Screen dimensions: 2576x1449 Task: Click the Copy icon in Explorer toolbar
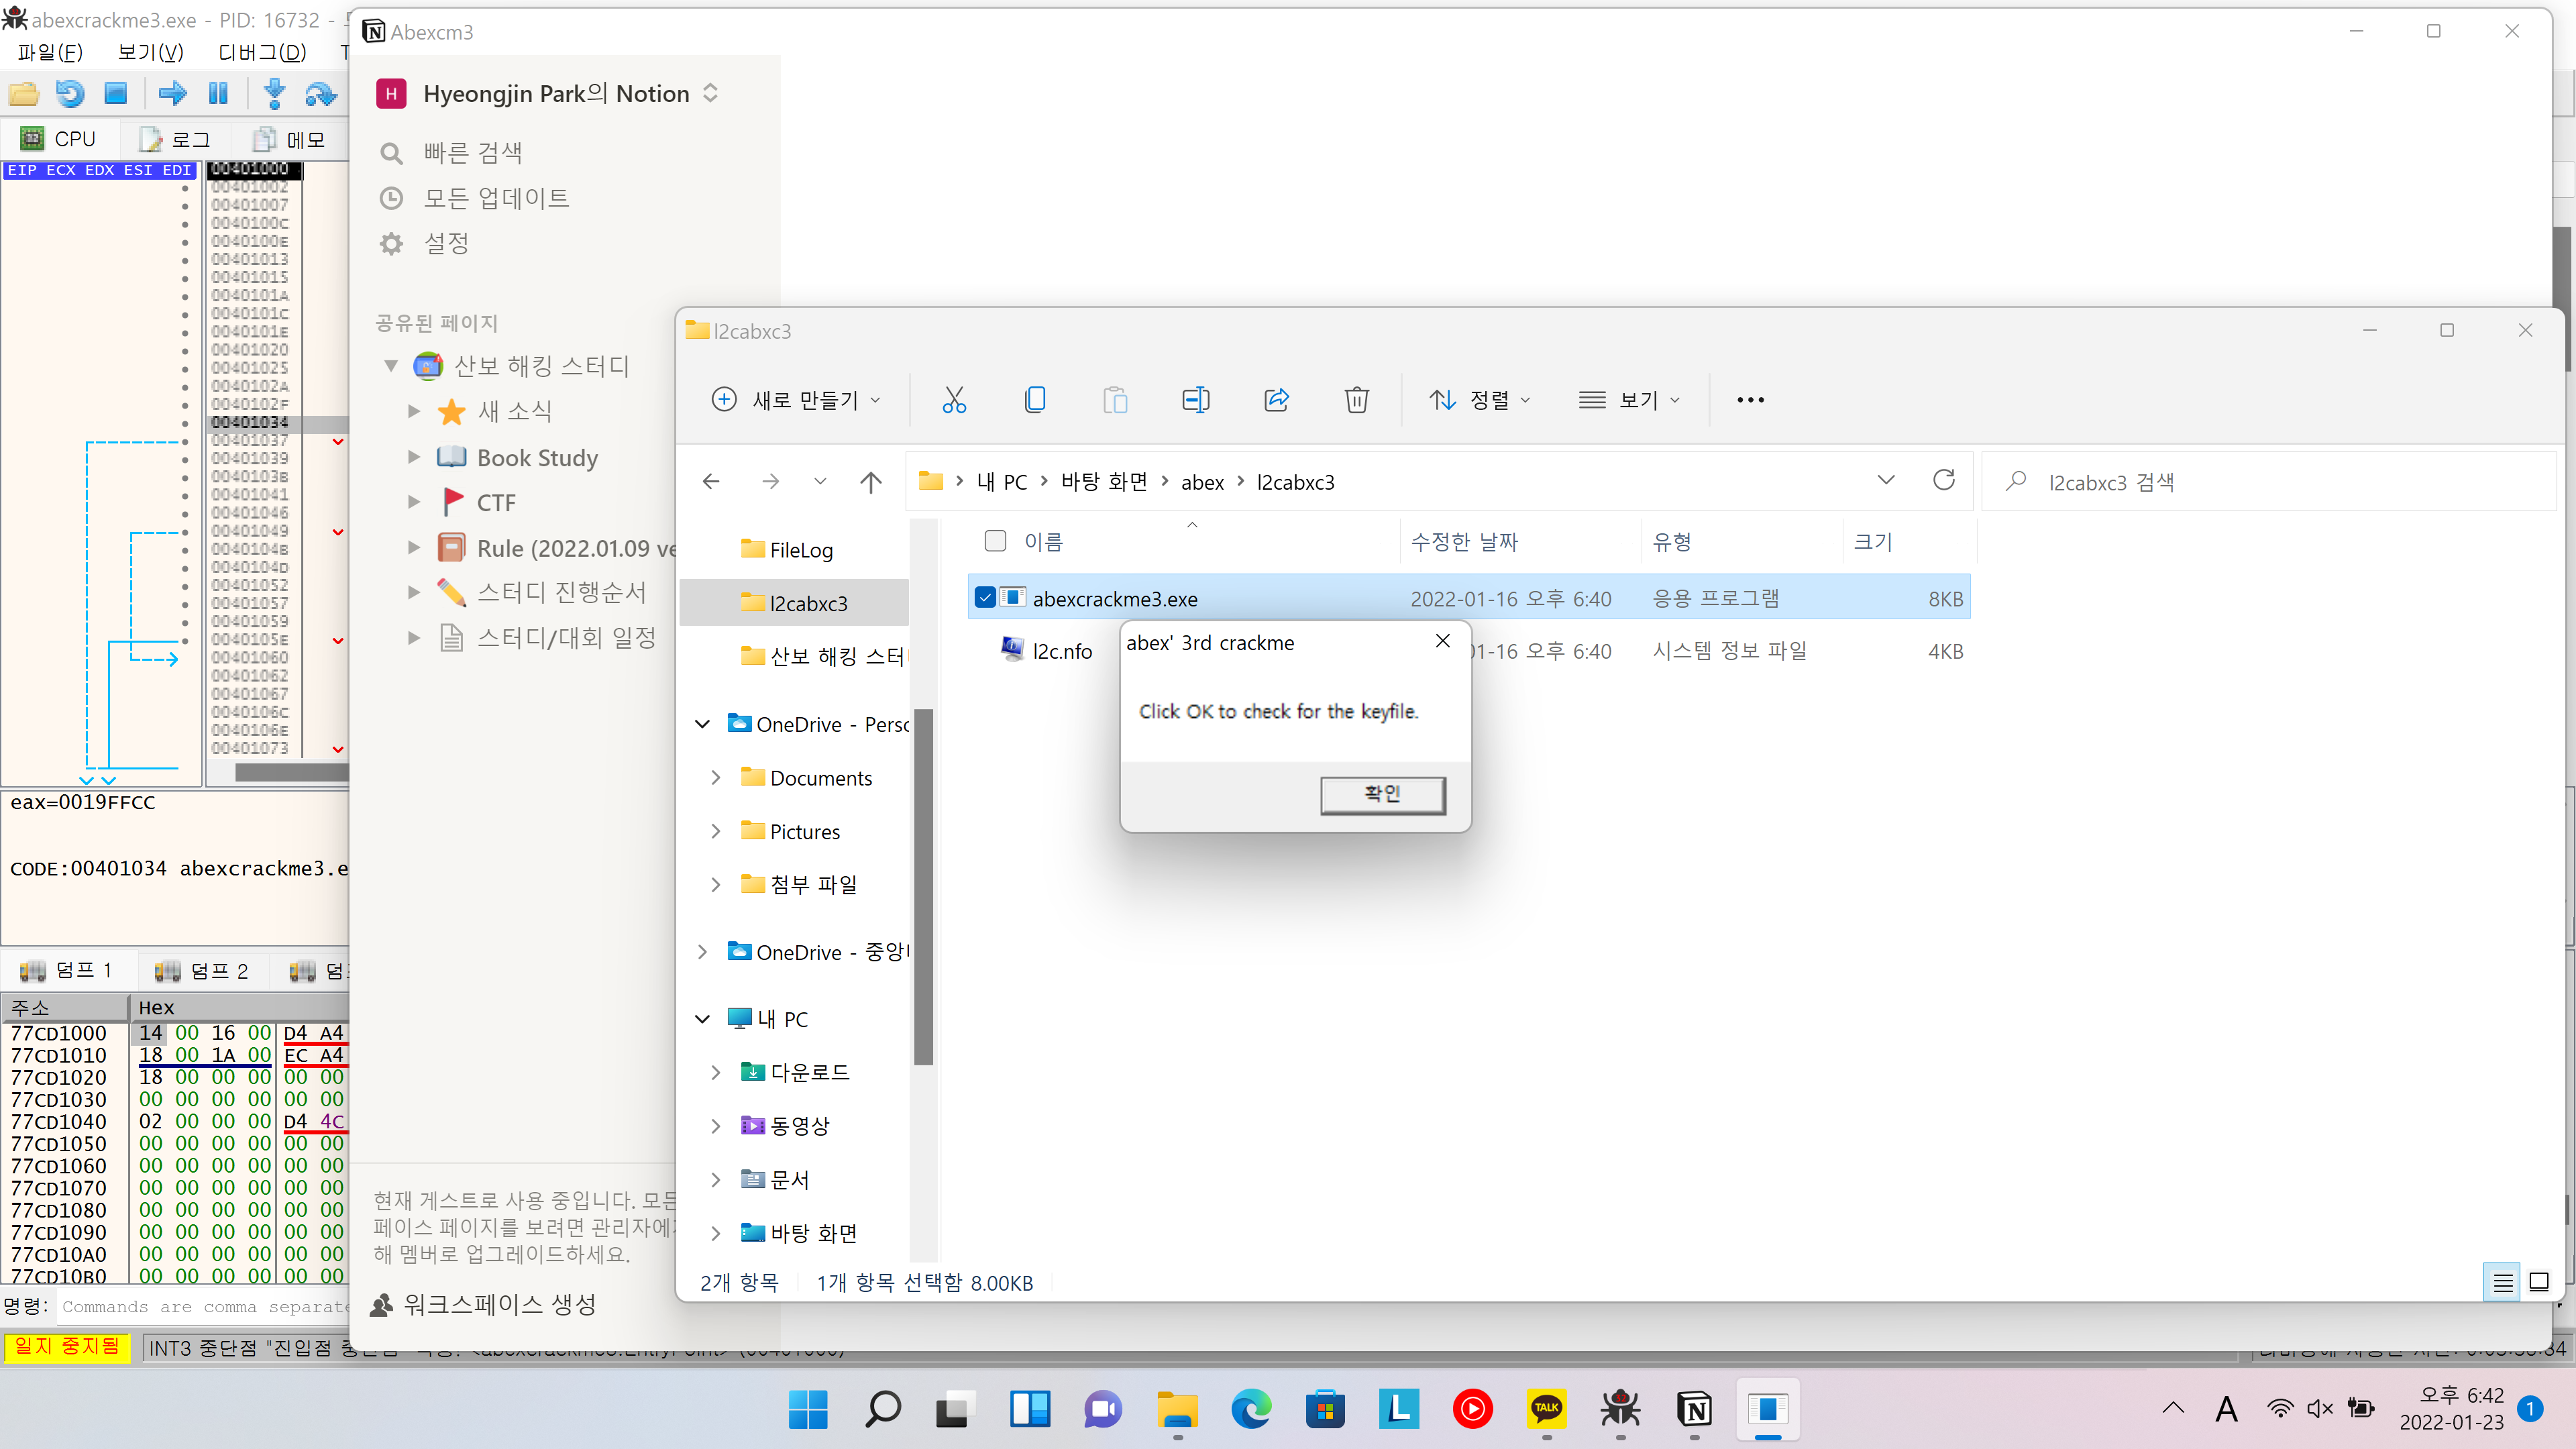point(1035,400)
